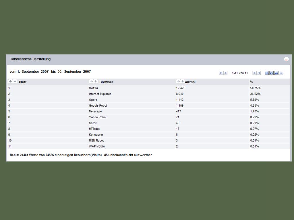Select the HTTrack entry
Screen dimensions: 294x220
pos(94,129)
